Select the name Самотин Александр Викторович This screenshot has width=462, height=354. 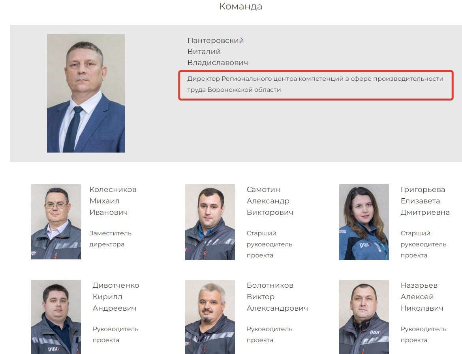270,201
